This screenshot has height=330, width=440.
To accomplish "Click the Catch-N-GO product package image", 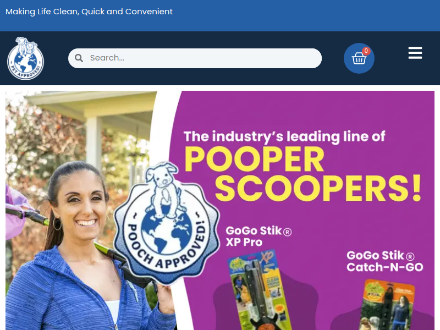I will point(387,305).
